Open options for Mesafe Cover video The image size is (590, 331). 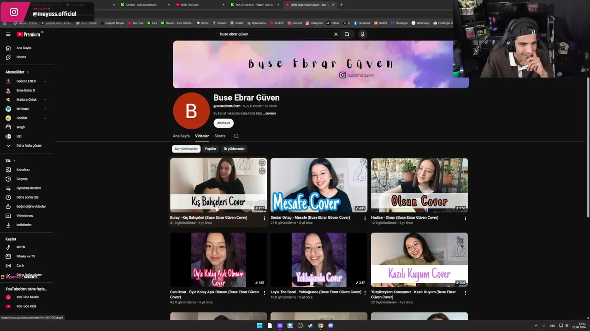point(365,218)
